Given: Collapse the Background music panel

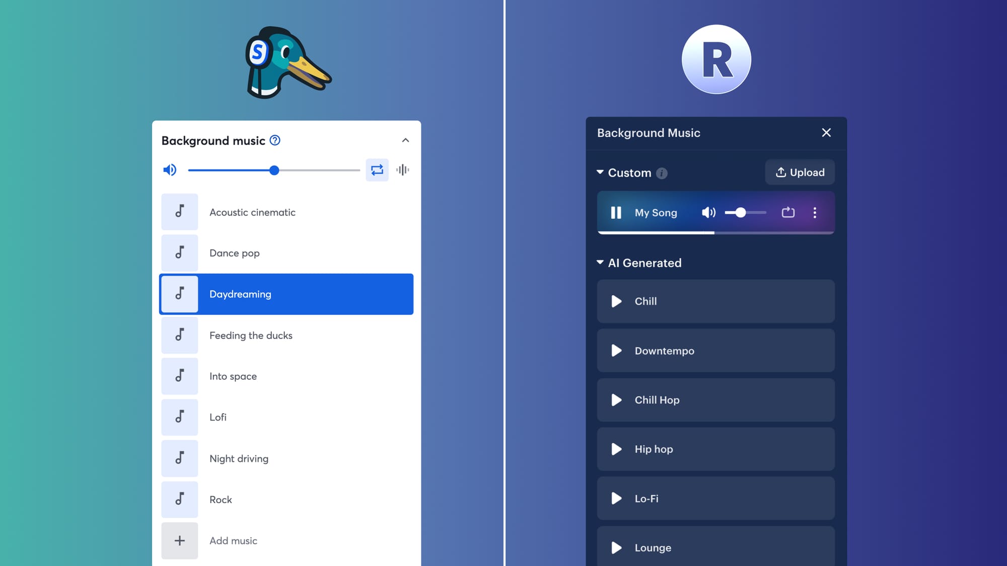Looking at the screenshot, I should pos(405,140).
